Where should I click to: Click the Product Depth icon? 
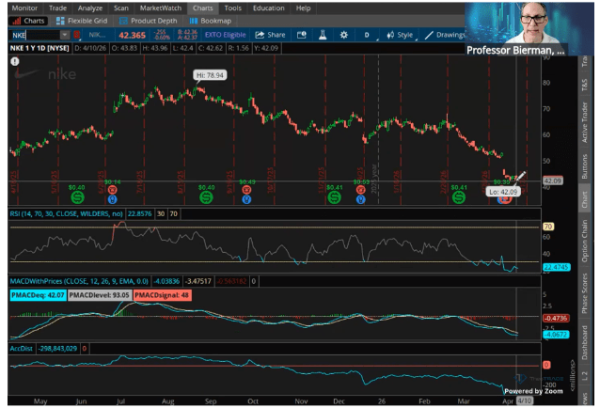pos(123,21)
